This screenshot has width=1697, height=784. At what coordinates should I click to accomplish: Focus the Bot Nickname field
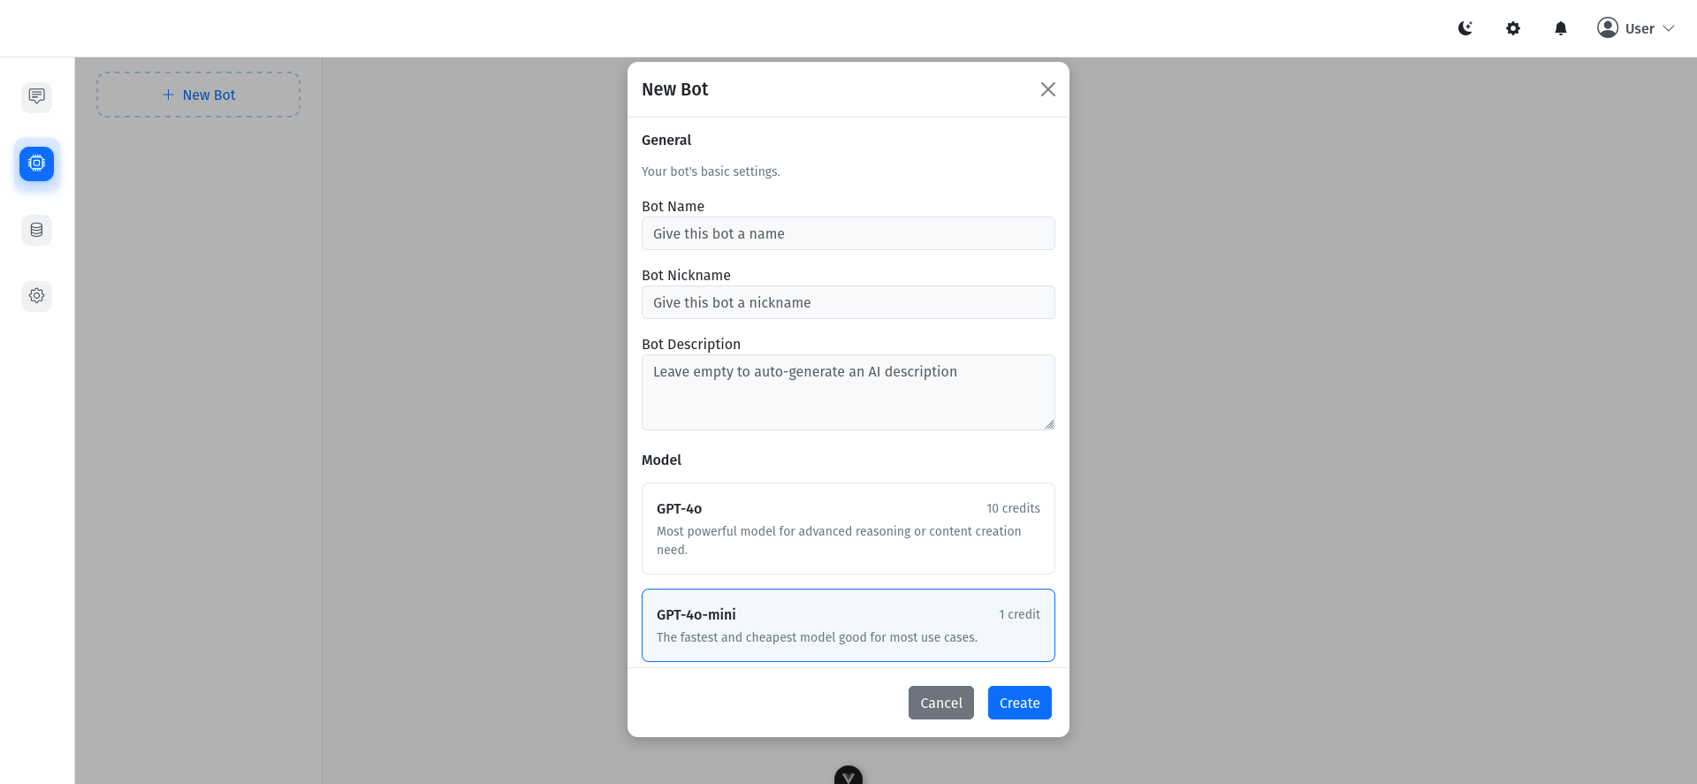point(848,302)
